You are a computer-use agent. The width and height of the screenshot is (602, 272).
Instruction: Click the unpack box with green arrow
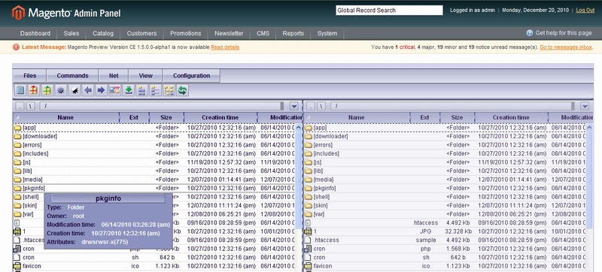pos(47,90)
